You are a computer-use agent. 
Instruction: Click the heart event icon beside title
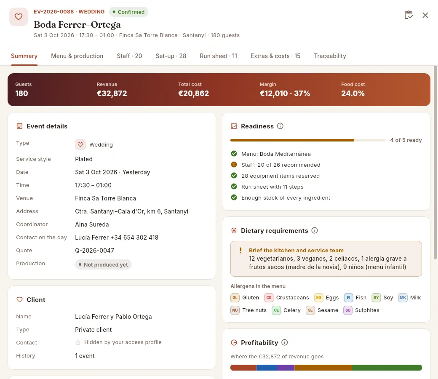tap(19, 17)
